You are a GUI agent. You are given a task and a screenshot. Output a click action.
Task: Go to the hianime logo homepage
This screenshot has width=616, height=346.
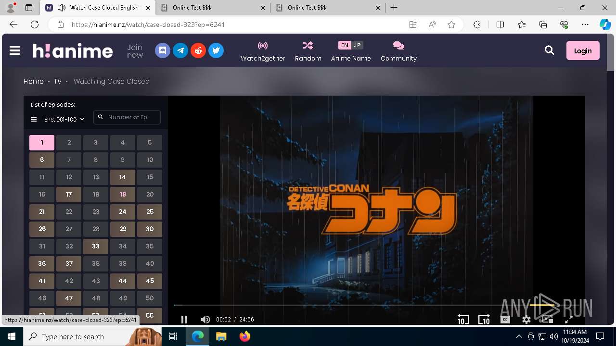pos(73,50)
